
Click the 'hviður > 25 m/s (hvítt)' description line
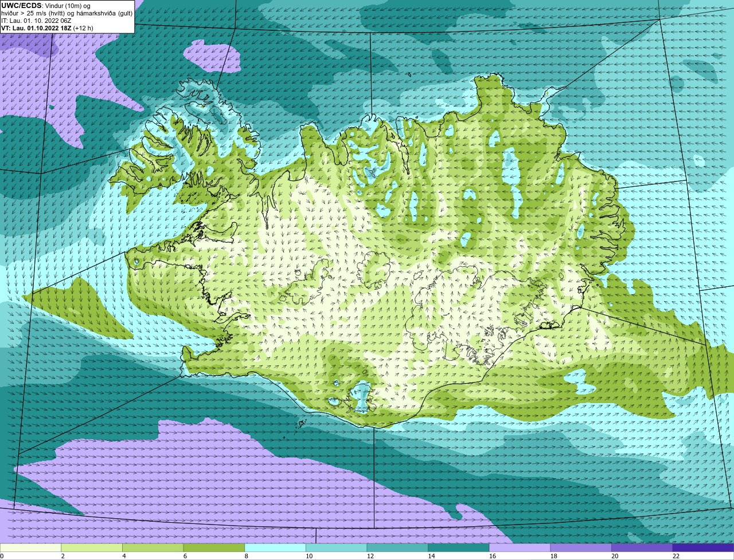(67, 13)
